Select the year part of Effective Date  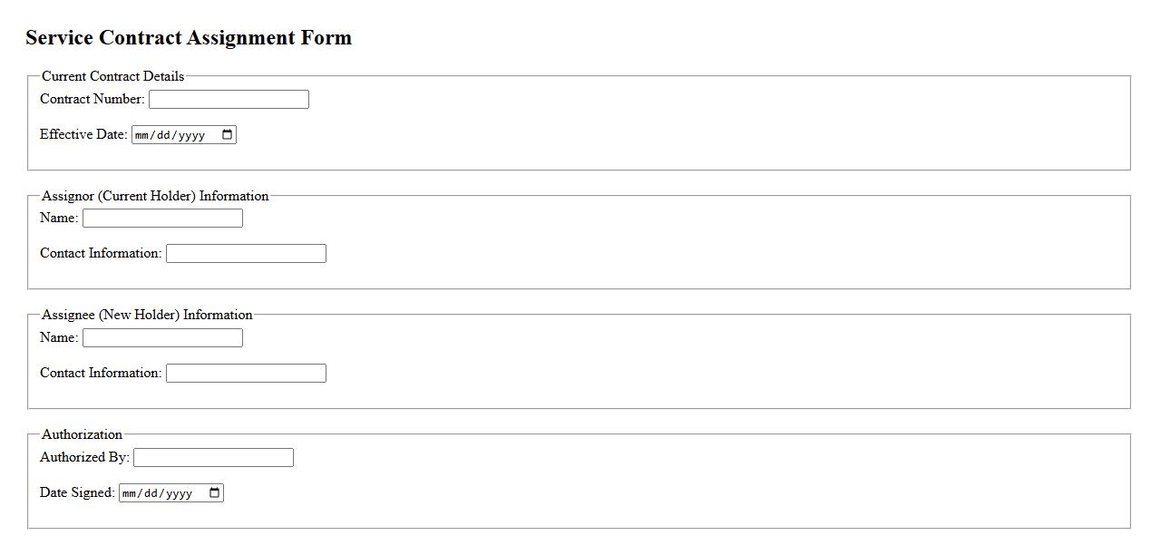point(190,136)
